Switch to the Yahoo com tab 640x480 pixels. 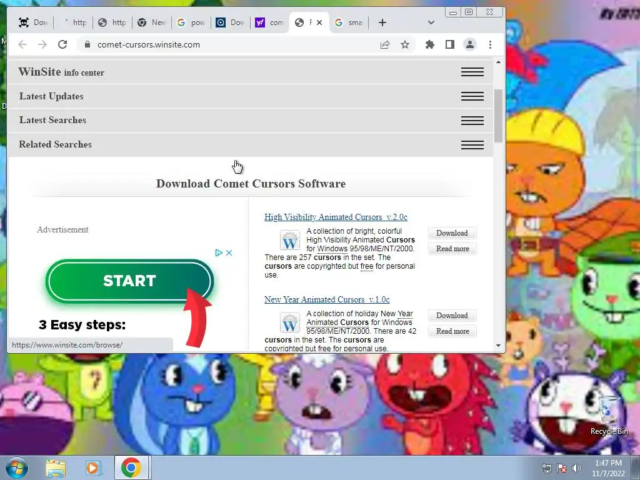click(270, 22)
